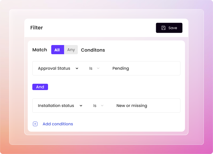Click the Add conditions link

[58, 124]
